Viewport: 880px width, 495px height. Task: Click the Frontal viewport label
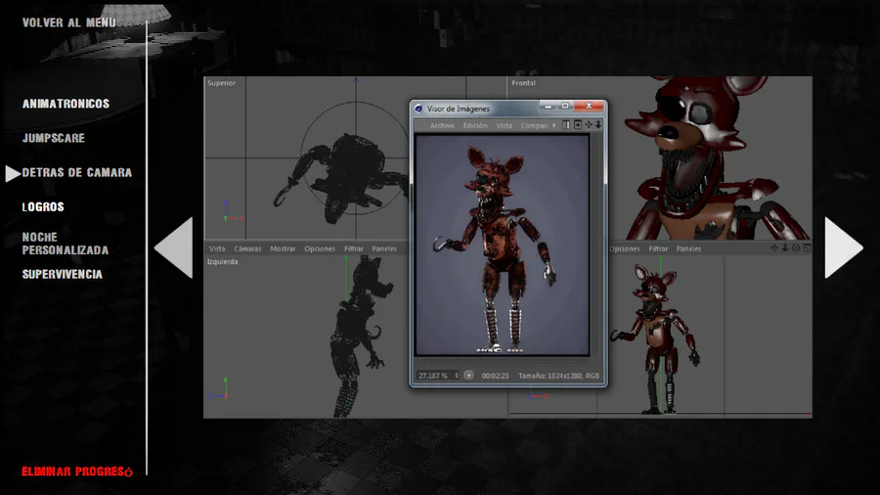coord(523,83)
